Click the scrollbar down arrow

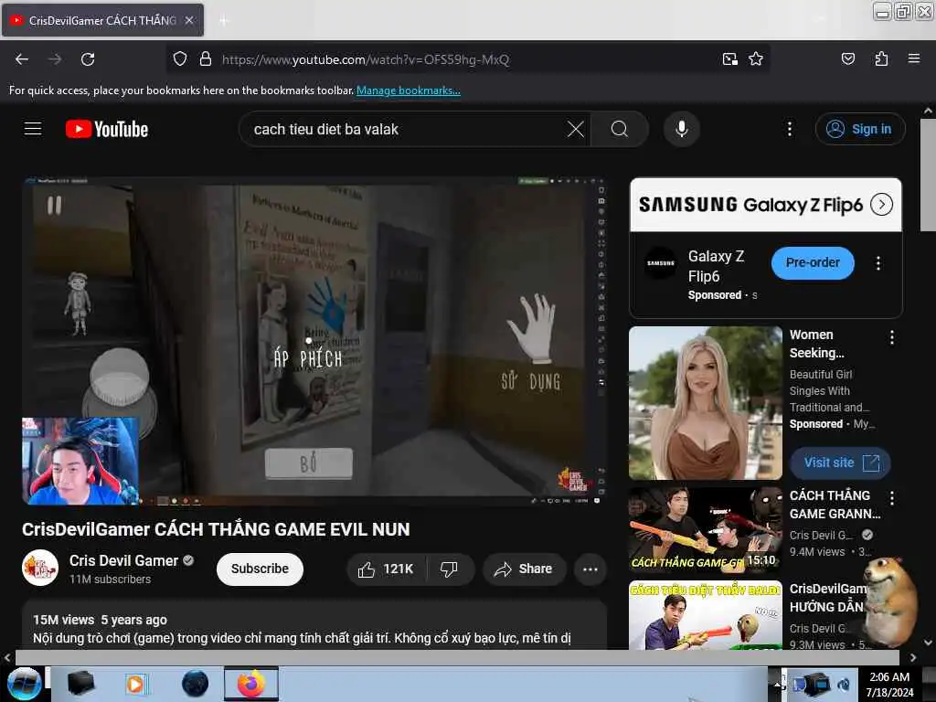[x=928, y=643]
